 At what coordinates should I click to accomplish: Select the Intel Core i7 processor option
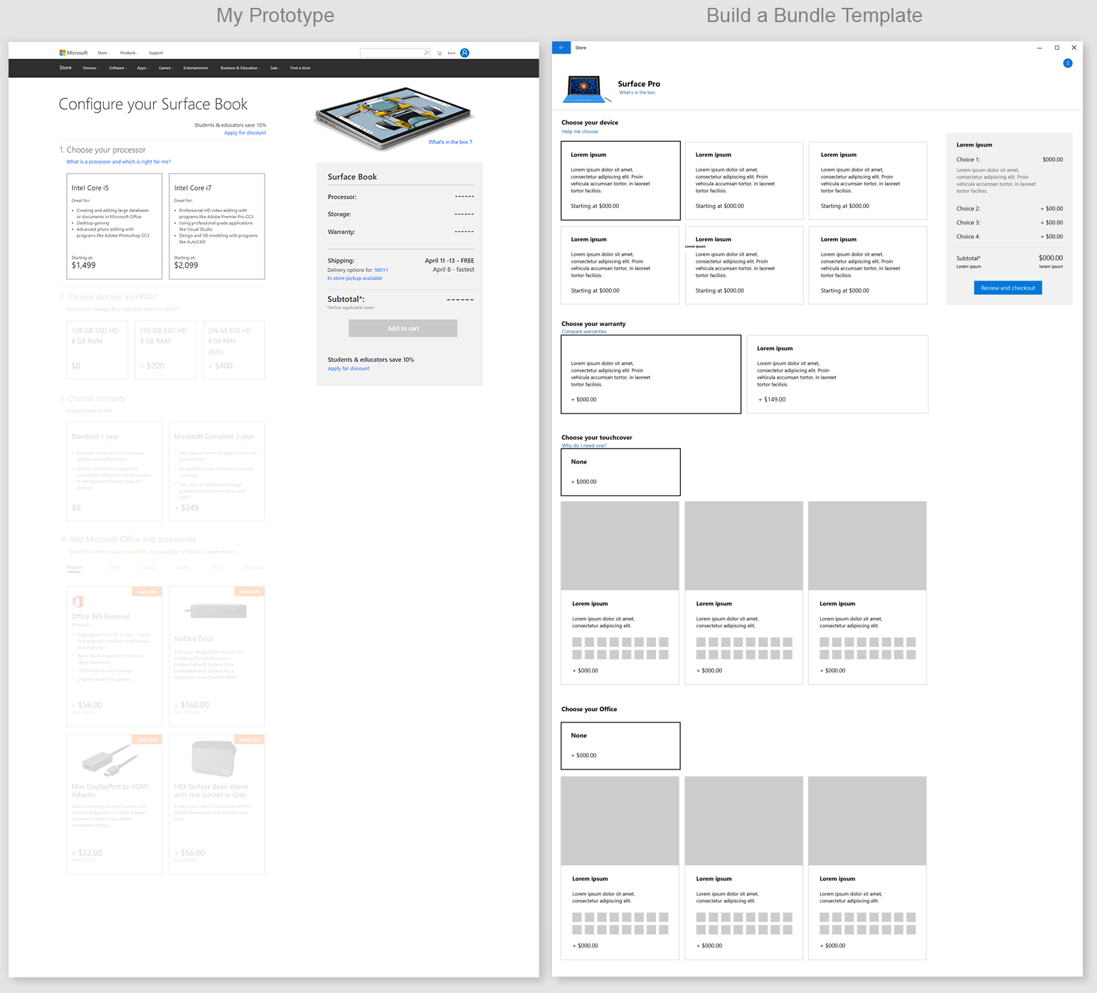click(217, 226)
